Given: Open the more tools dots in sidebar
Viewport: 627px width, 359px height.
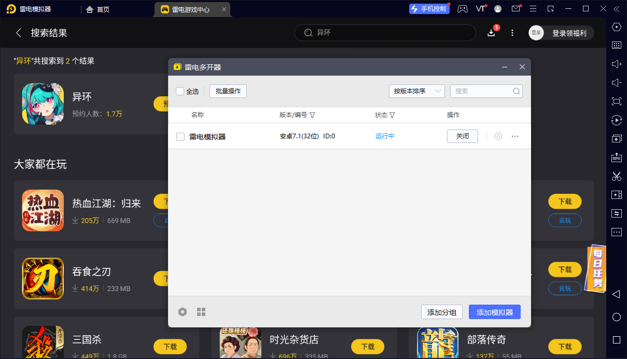Looking at the screenshot, I should click(617, 232).
